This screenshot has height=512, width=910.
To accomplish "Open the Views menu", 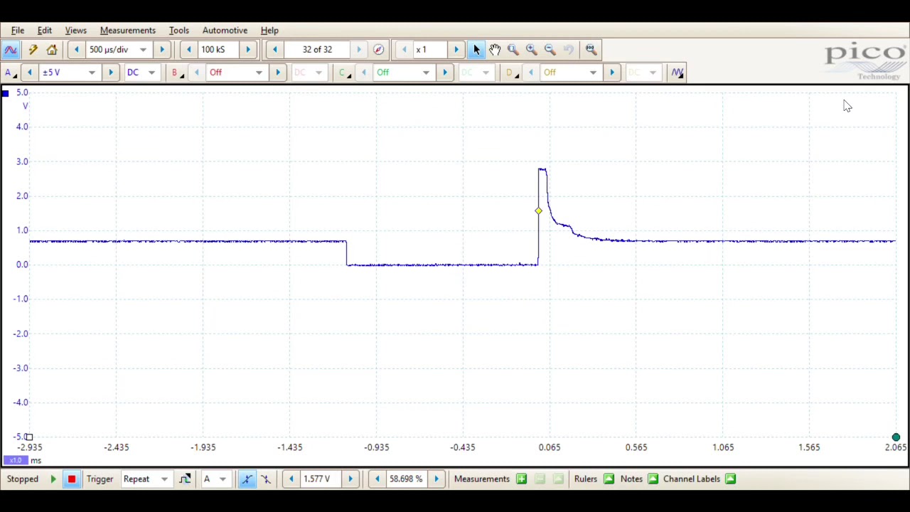I will pyautogui.click(x=76, y=31).
